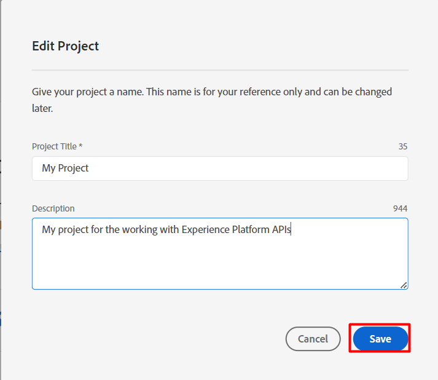Click the character counter '35'
Viewport: 438px width, 380px height.
point(403,146)
